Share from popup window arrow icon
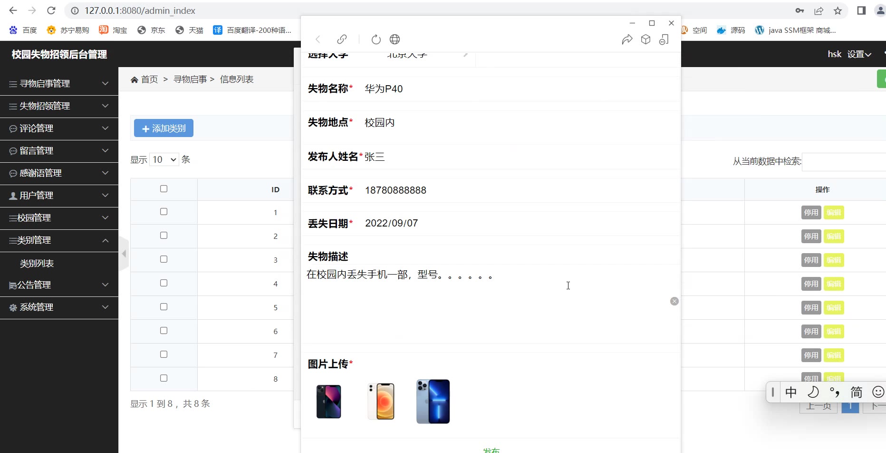The width and height of the screenshot is (886, 453). tap(627, 39)
